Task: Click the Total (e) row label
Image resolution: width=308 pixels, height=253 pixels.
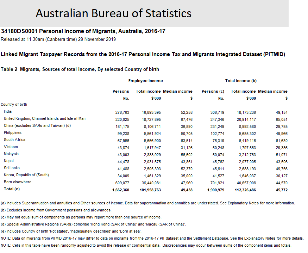Action: 11,189
